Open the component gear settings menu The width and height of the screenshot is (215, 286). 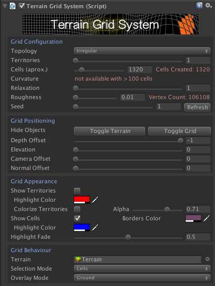(208, 6)
